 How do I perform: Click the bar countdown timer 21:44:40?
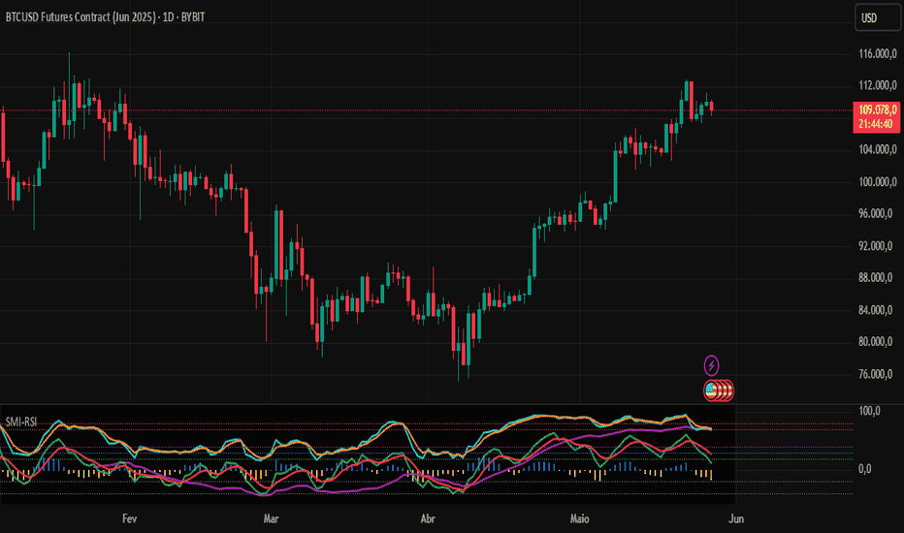[x=875, y=124]
